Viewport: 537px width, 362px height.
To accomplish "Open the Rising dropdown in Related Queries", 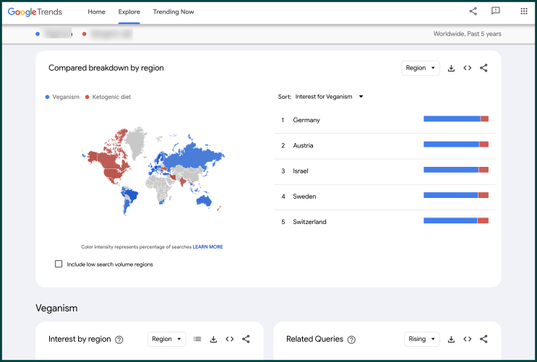I will point(421,339).
